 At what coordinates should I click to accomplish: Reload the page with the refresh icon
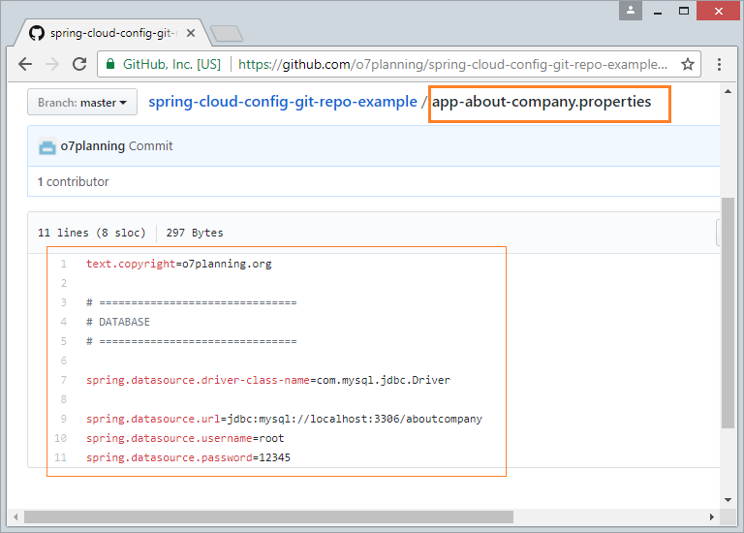(79, 64)
